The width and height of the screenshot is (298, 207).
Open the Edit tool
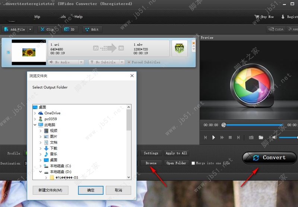click(x=92, y=30)
